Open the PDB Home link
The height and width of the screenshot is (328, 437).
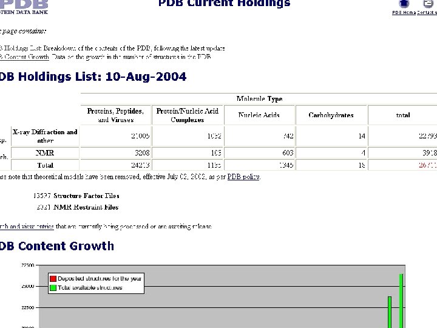(404, 13)
